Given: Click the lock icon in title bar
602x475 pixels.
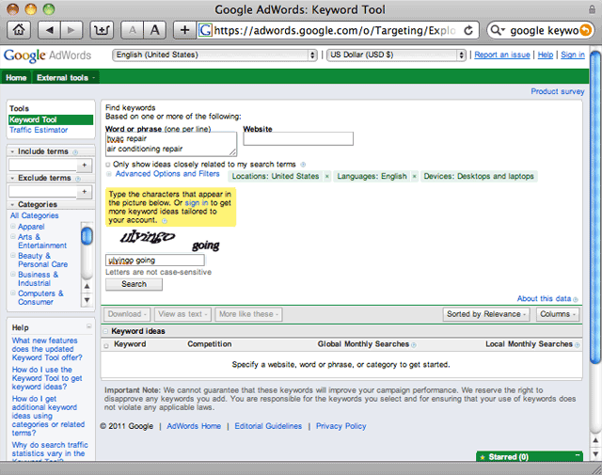Looking at the screenshot, I should tap(592, 9).
